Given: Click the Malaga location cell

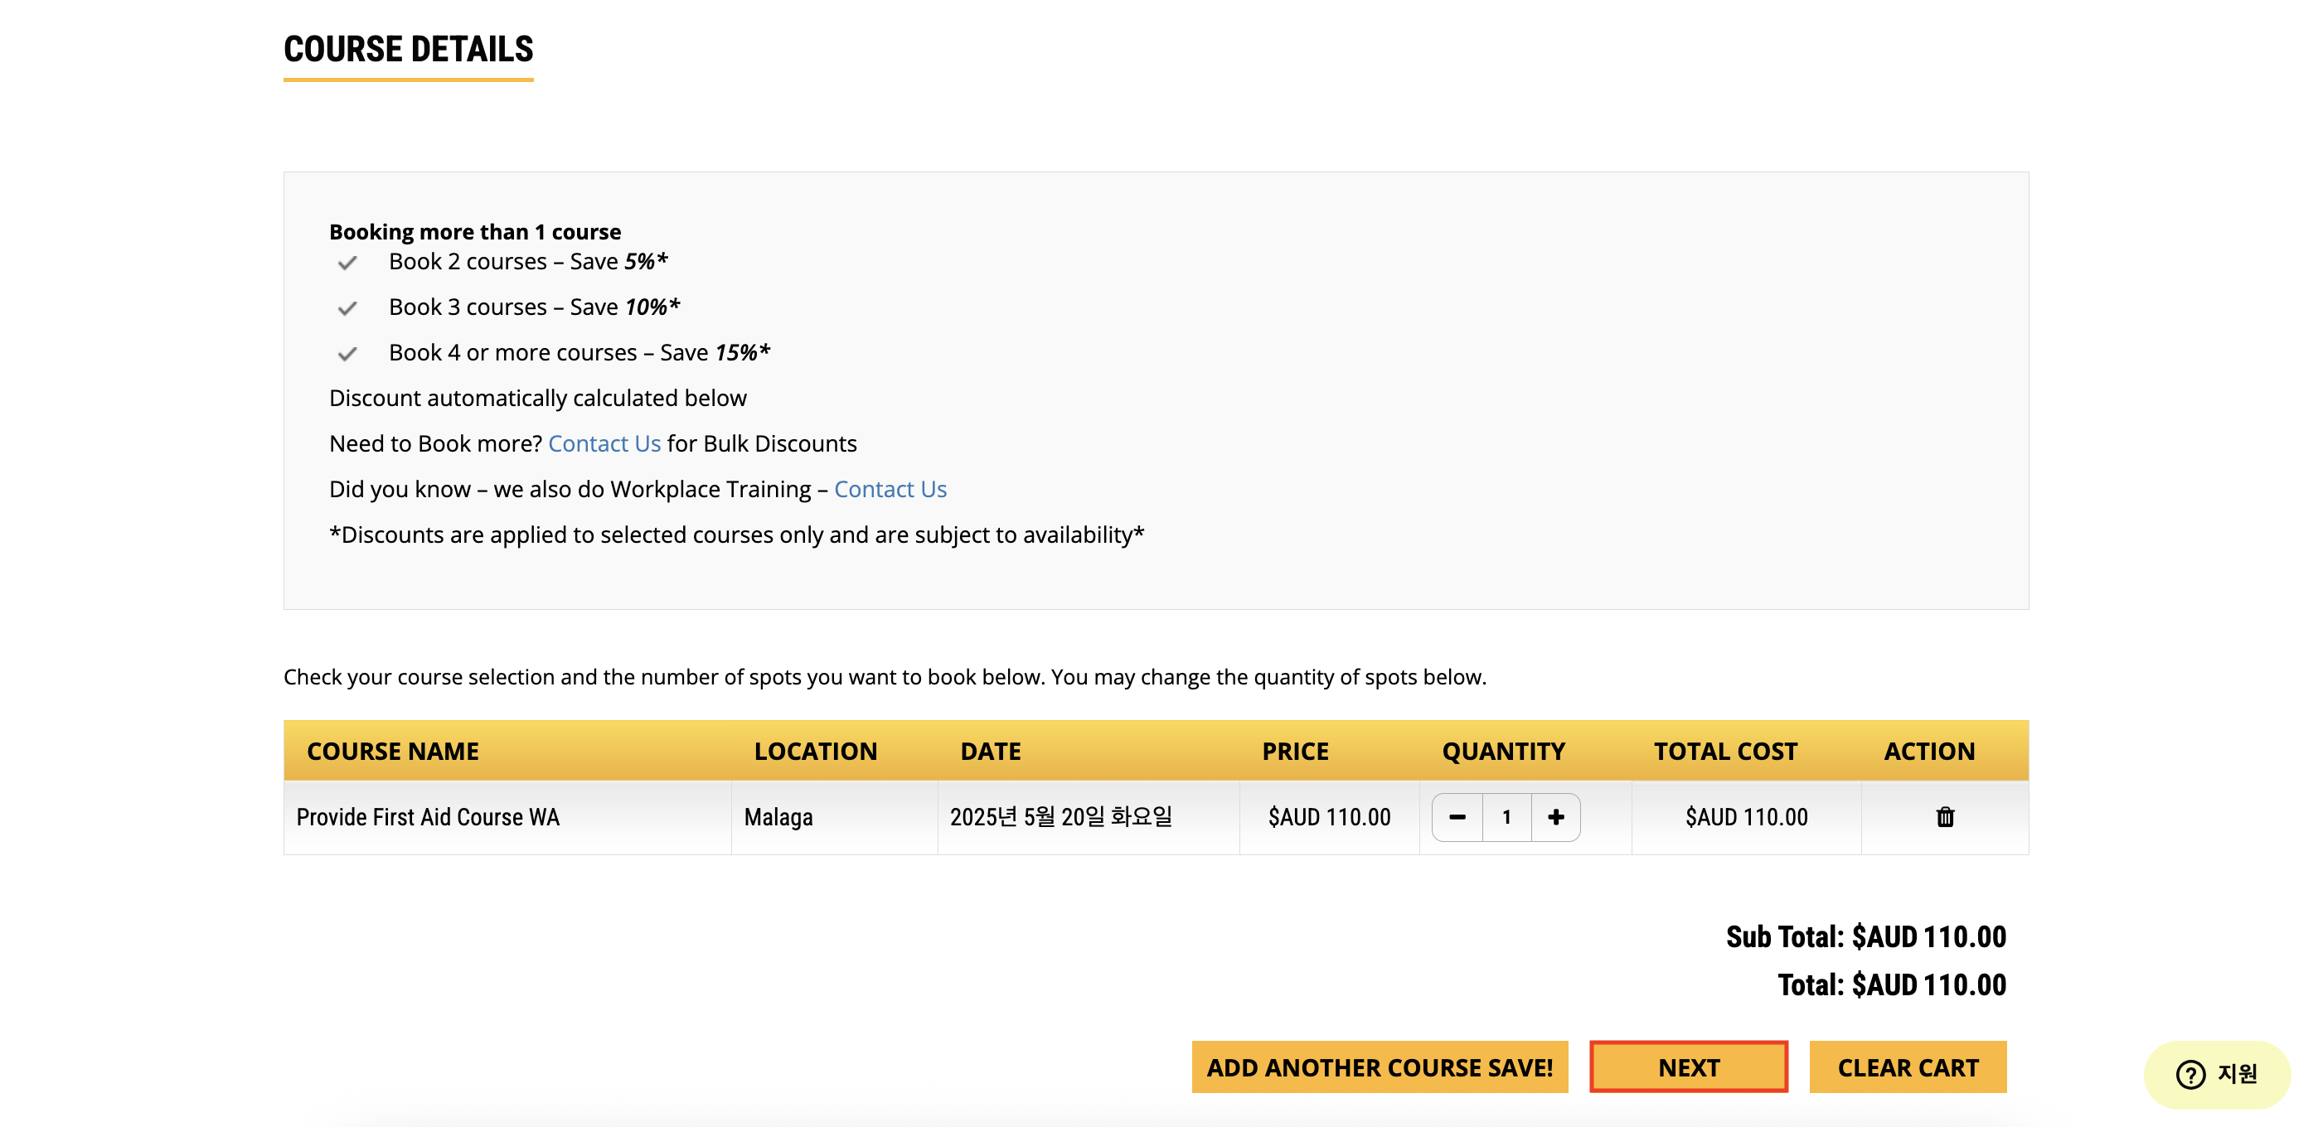Looking at the screenshot, I should click(778, 817).
